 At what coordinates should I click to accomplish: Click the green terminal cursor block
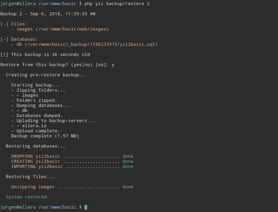(86, 207)
